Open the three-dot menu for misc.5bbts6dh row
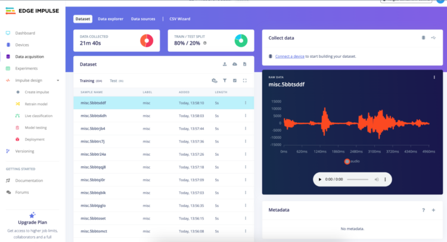447x242 pixels. (245, 116)
